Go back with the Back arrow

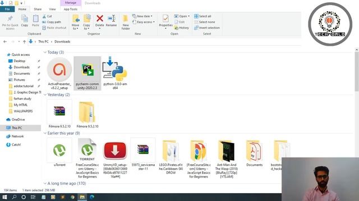[5, 42]
